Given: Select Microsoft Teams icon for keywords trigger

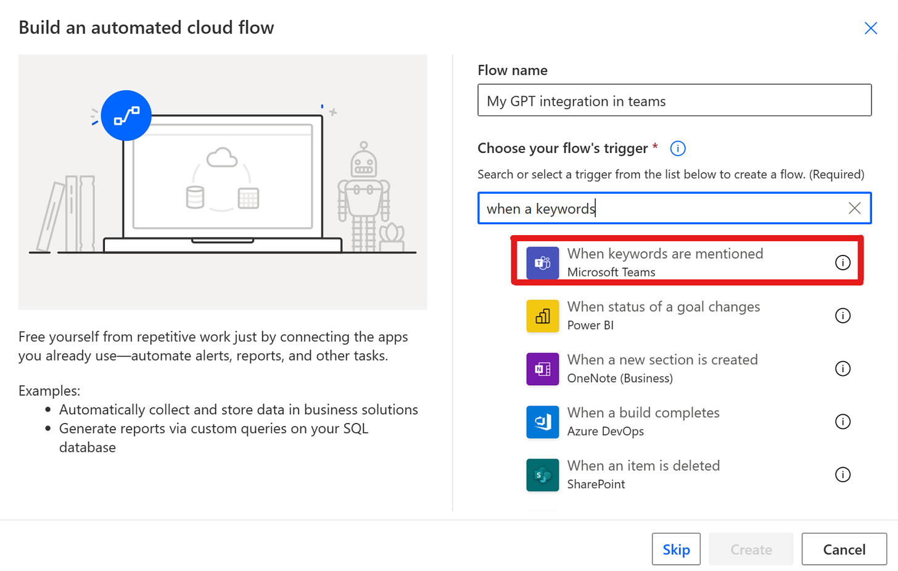Looking at the screenshot, I should (x=542, y=262).
